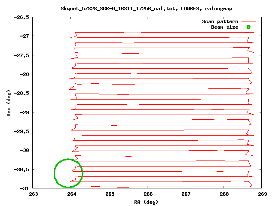Click the green Beam size legend marker

point(248,27)
